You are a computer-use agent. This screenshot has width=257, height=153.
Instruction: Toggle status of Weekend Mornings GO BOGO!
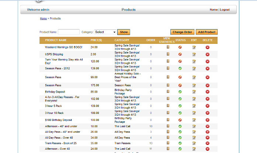pyautogui.click(x=180, y=47)
